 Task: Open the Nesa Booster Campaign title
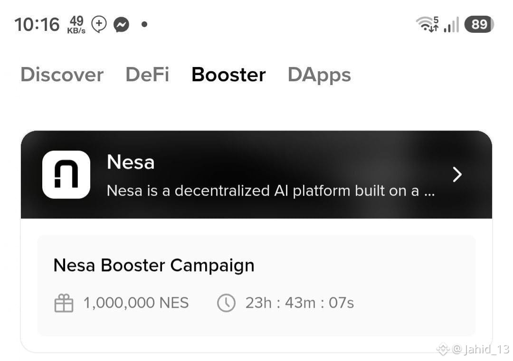tap(154, 266)
